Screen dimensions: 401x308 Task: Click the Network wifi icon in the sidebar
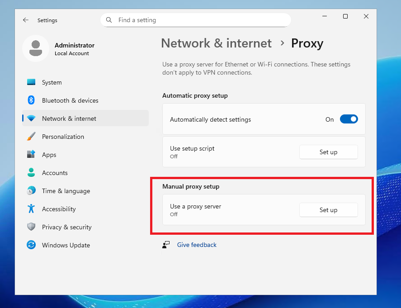pyautogui.click(x=31, y=118)
